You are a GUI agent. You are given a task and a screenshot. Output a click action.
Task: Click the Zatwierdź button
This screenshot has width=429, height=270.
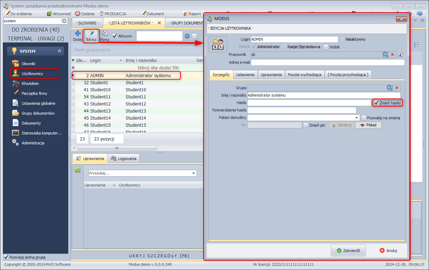(x=348, y=250)
